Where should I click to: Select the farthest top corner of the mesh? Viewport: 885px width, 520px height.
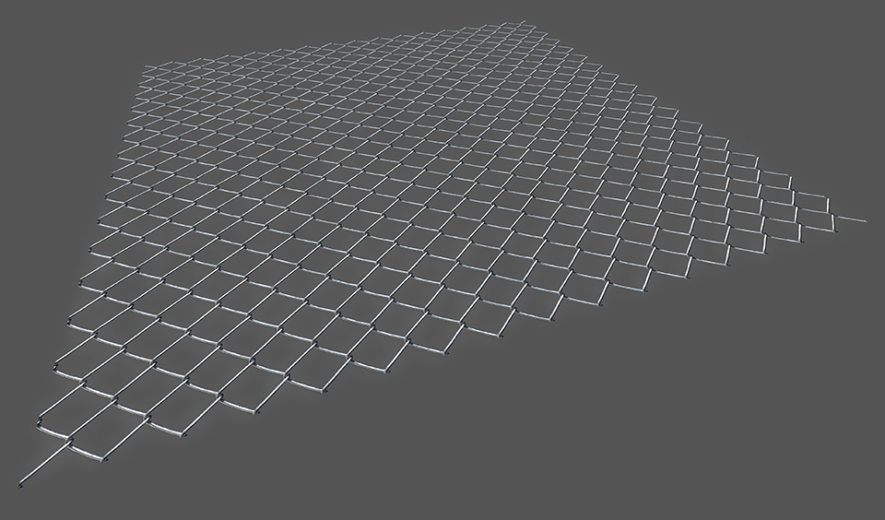click(x=521, y=22)
